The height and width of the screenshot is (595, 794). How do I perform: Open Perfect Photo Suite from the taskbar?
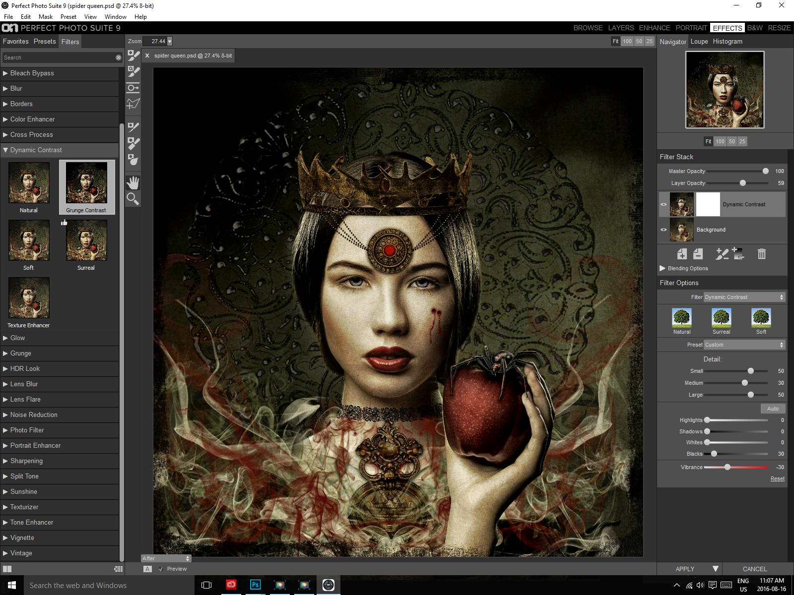(328, 585)
